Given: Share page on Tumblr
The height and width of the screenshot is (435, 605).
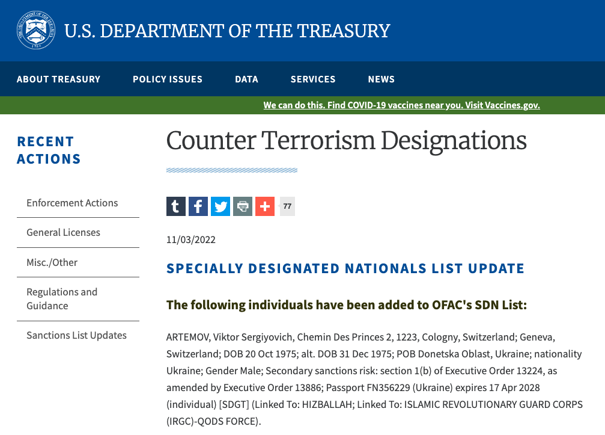Looking at the screenshot, I should tap(176, 206).
